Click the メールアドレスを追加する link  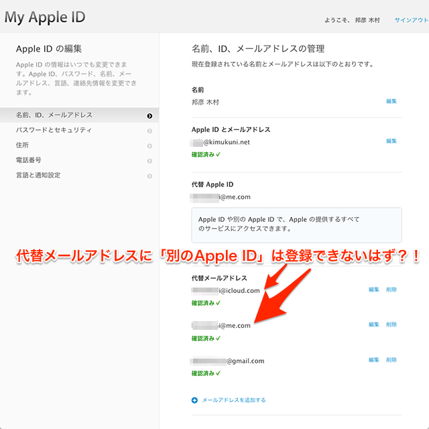pos(234,400)
